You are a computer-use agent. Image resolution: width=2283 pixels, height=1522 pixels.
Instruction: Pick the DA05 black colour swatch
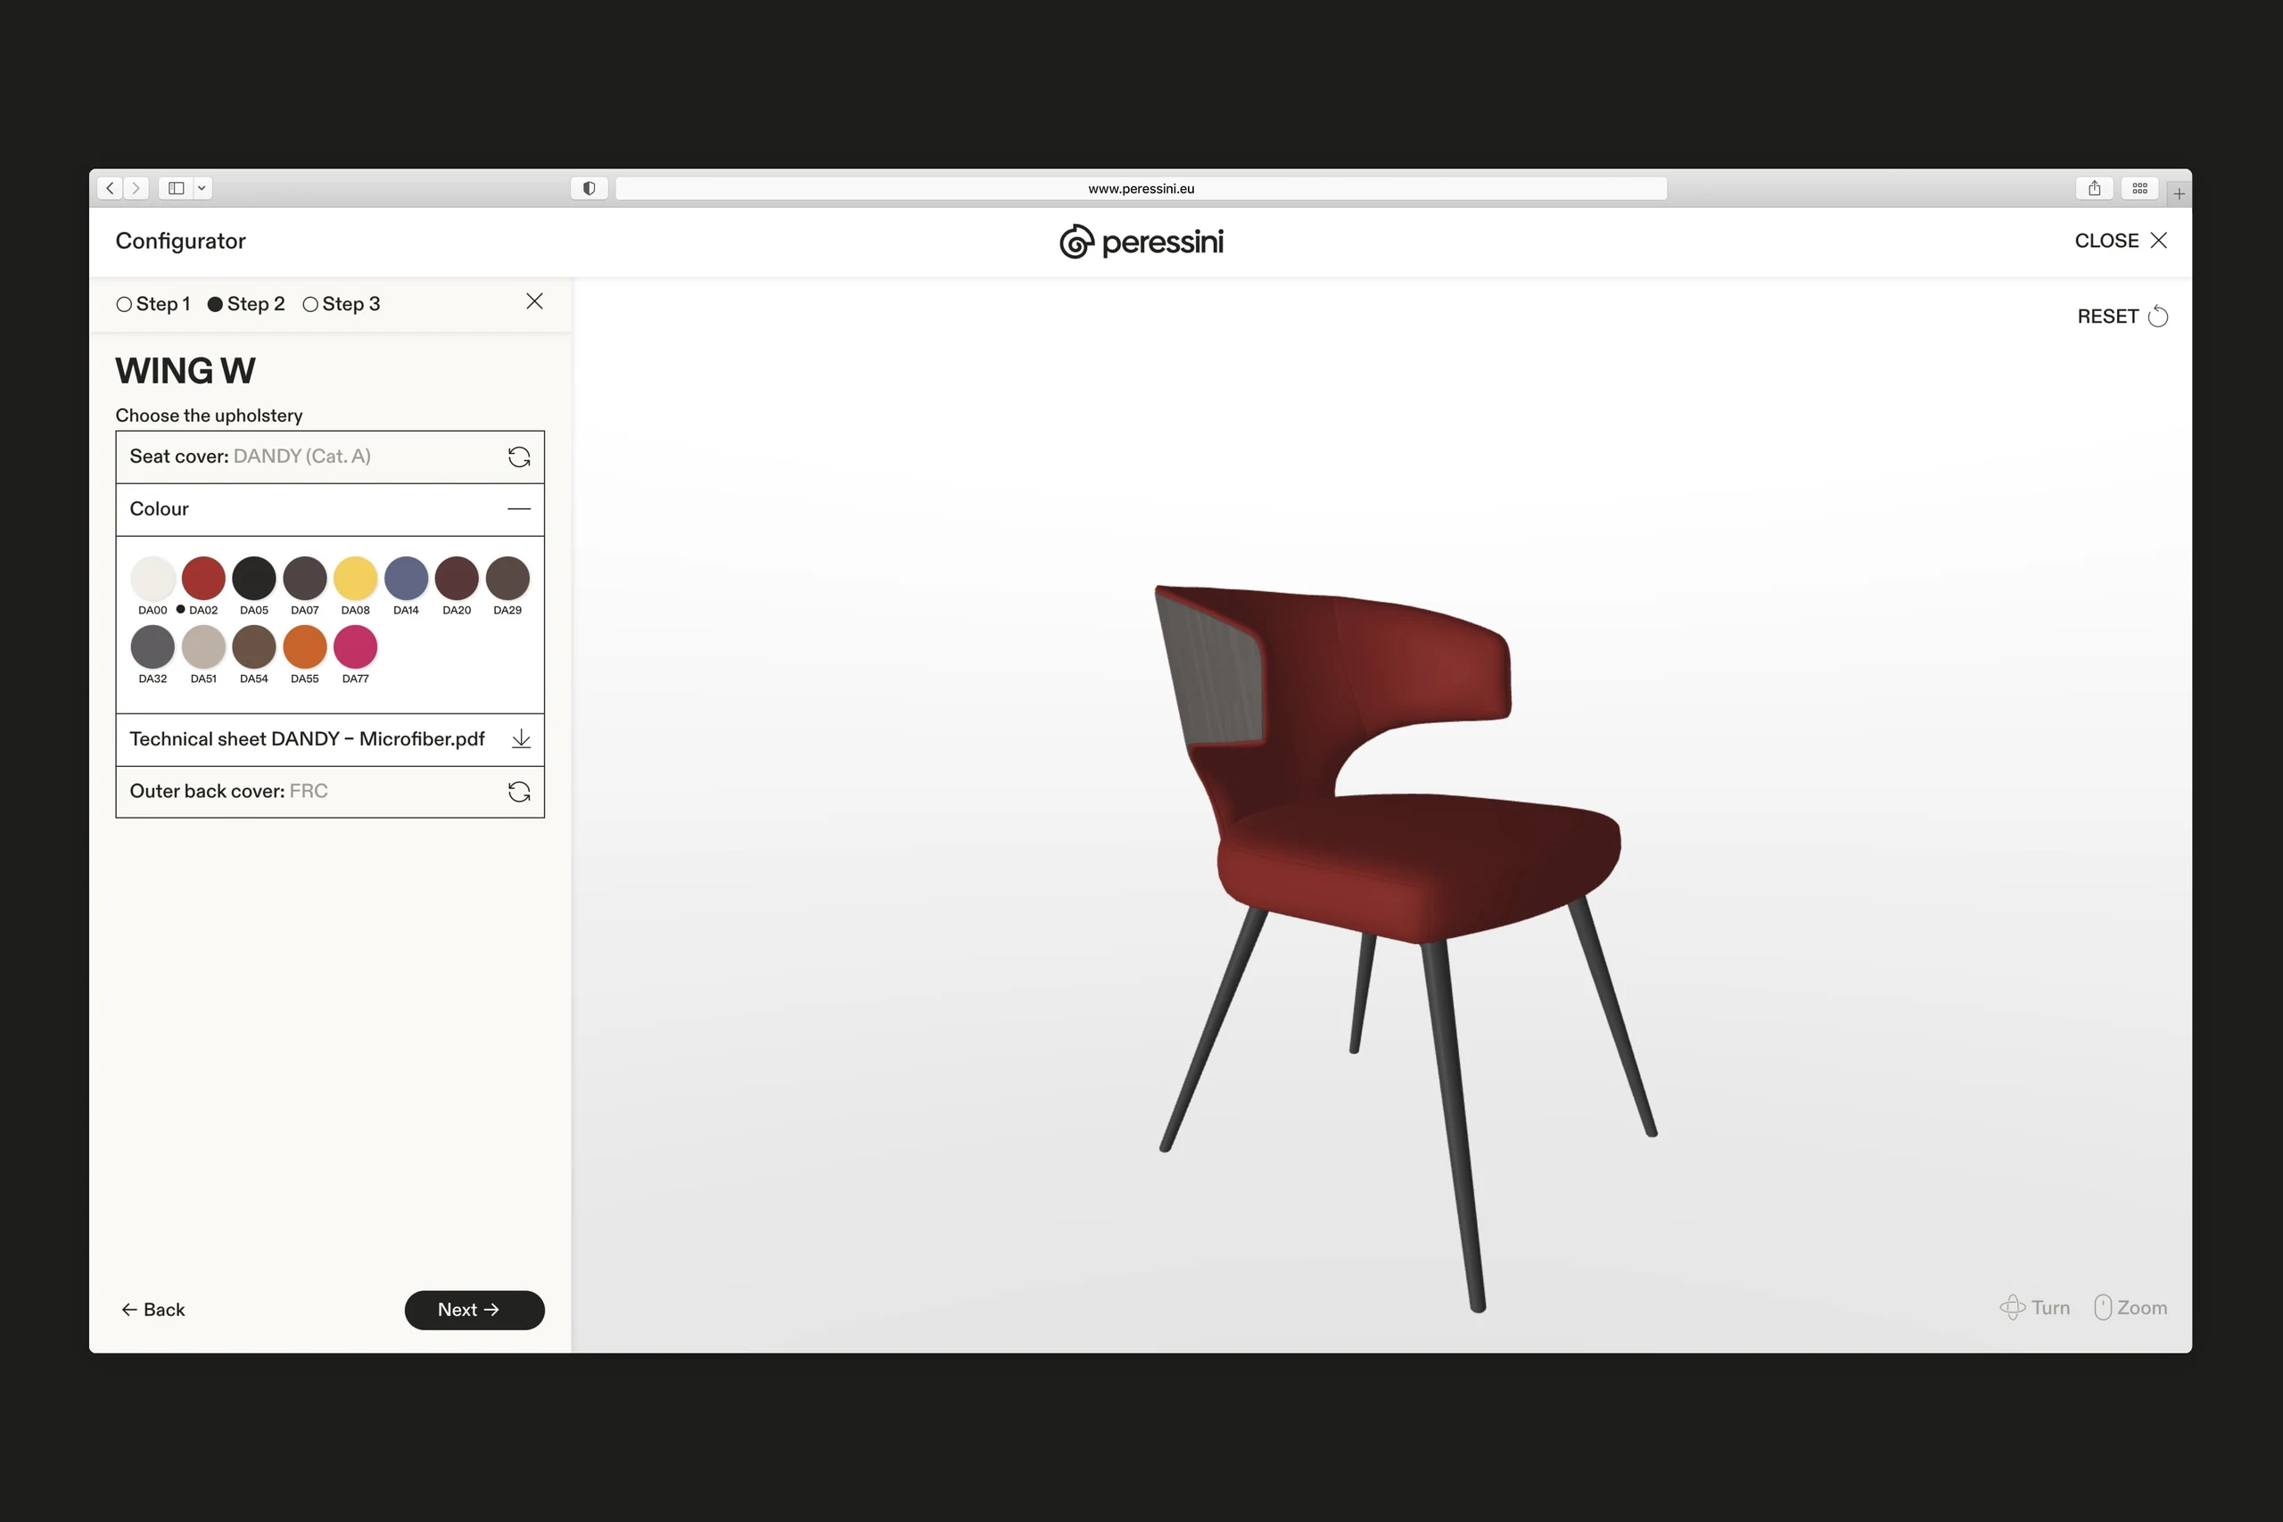pyautogui.click(x=254, y=579)
